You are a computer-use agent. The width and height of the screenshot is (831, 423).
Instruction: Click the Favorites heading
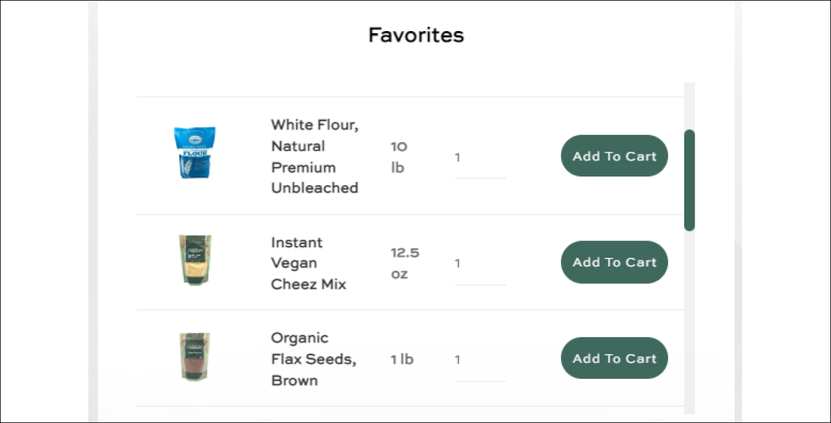[416, 35]
